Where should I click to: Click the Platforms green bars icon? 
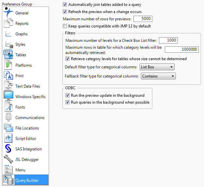pyautogui.click(x=8, y=65)
